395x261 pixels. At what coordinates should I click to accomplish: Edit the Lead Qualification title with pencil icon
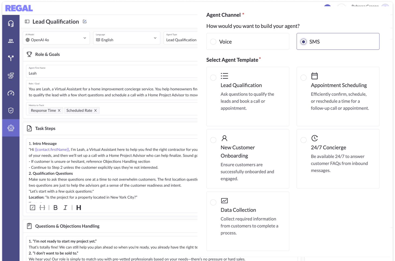coord(85,21)
